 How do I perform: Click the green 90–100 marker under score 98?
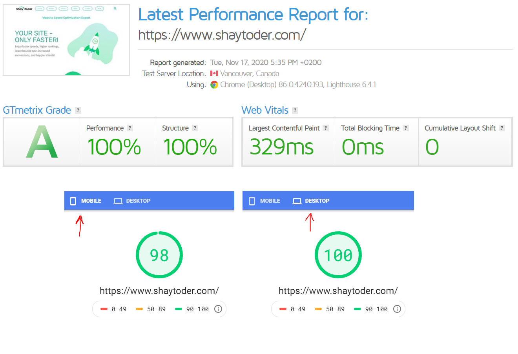click(179, 309)
